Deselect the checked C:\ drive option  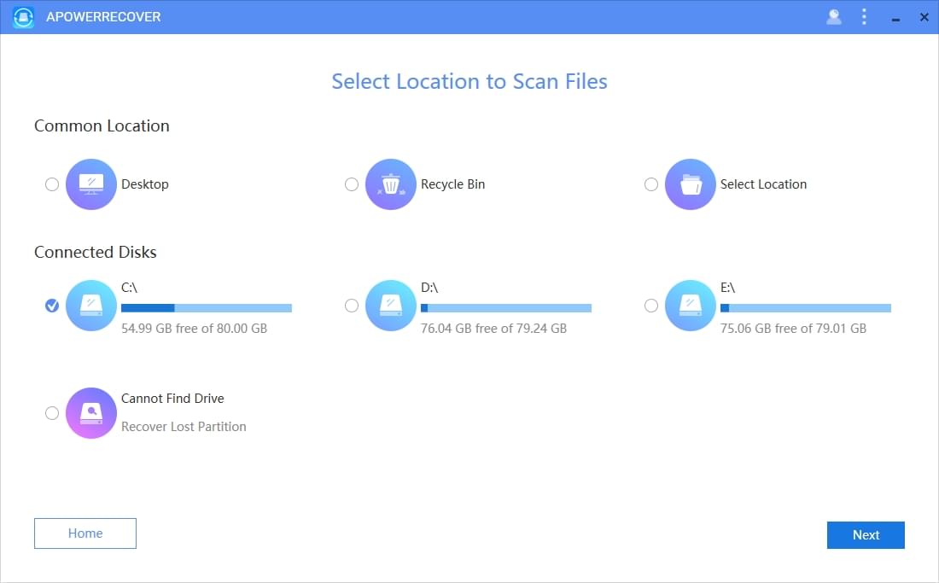tap(52, 305)
